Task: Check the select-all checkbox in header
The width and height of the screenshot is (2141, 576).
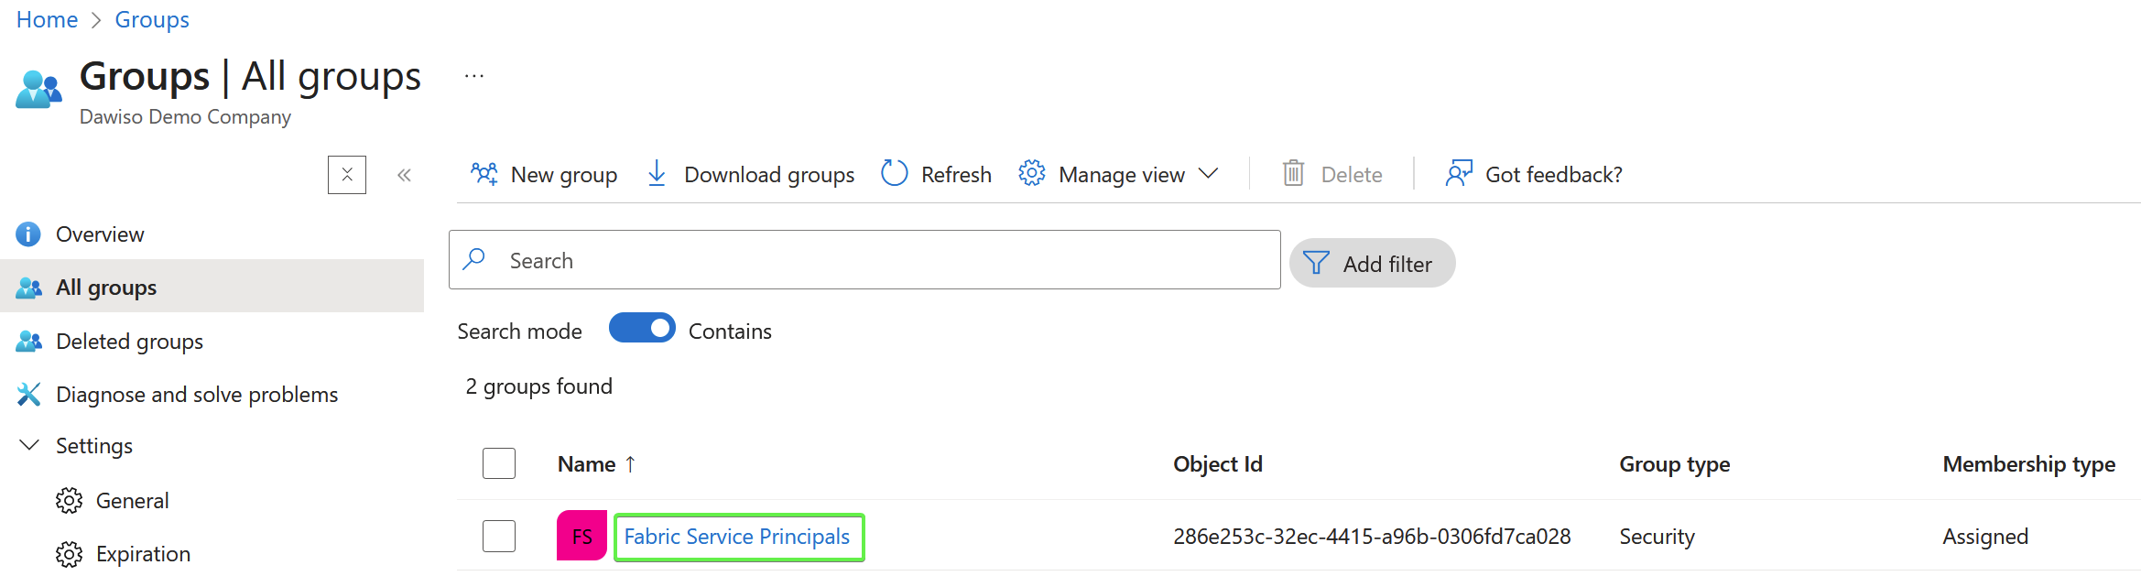Action: [x=498, y=463]
